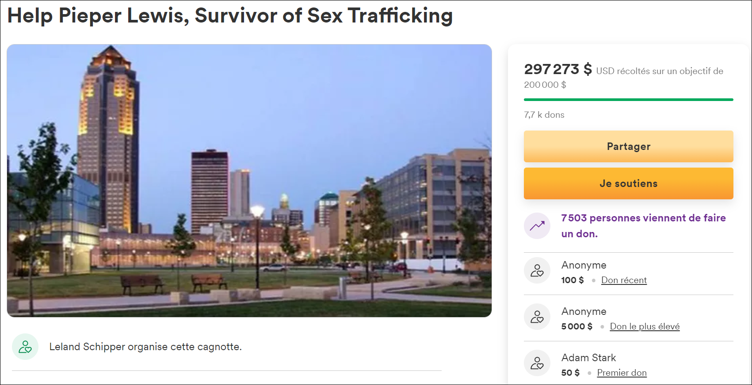Image resolution: width=752 pixels, height=385 pixels.
Task: Click Adam Stark's donor avatar icon
Action: click(537, 363)
